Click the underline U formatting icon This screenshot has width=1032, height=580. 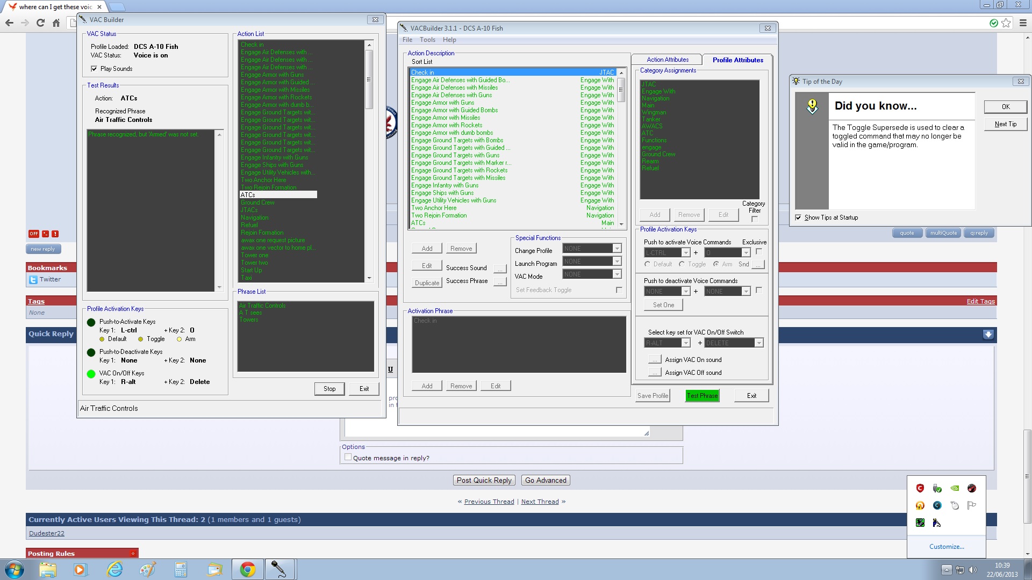coord(391,369)
